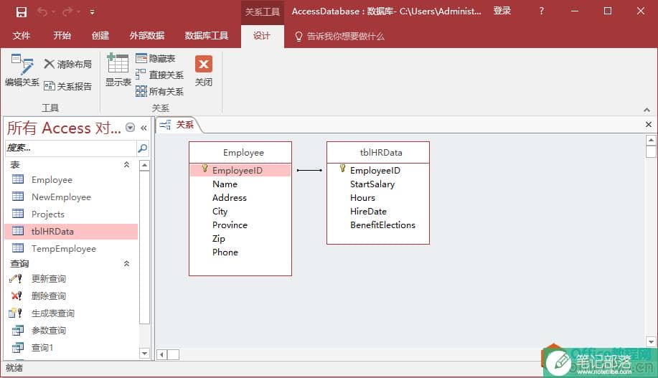The width and height of the screenshot is (658, 378).
Task: Select BenefitElections field in tblHRData
Action: pos(378,225)
